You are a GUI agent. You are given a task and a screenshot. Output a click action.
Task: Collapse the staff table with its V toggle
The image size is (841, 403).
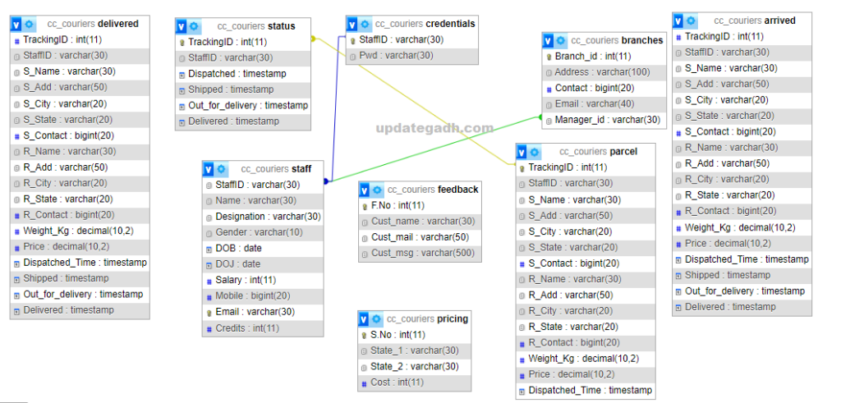tap(209, 169)
